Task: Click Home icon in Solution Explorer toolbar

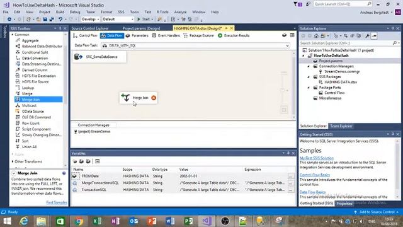Action: (316, 36)
